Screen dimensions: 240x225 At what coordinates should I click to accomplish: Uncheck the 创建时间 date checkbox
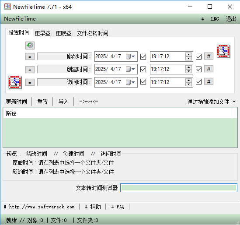[143, 69]
